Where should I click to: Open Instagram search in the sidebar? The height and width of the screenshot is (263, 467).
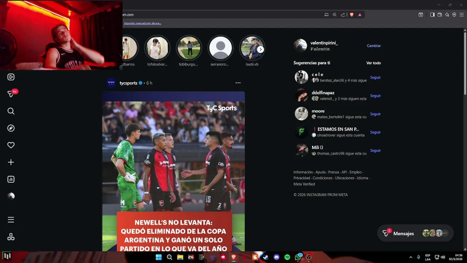[11, 111]
